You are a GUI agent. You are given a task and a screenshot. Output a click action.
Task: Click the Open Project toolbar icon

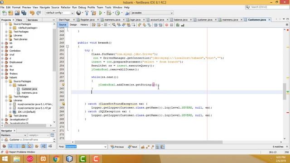[17, 13]
